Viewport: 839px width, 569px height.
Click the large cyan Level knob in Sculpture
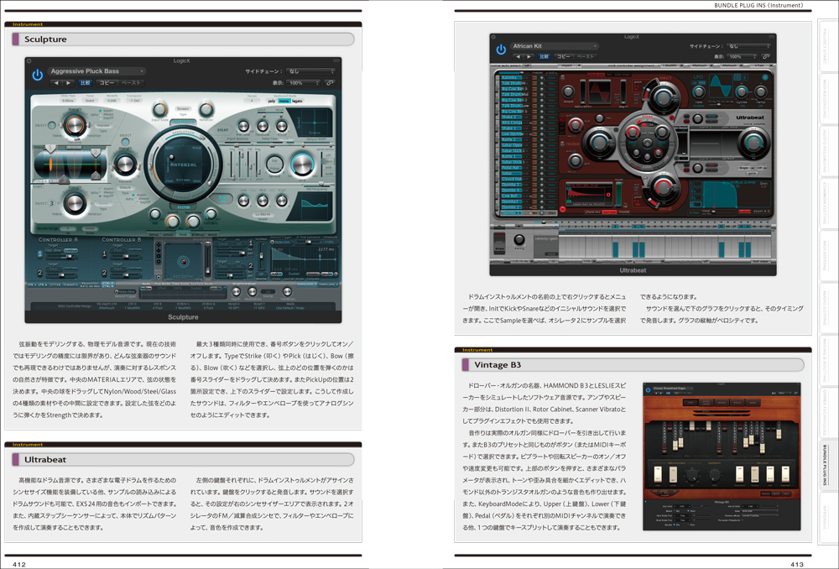tap(302, 164)
